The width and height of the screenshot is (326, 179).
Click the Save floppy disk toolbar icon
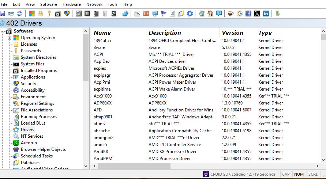point(2,14)
